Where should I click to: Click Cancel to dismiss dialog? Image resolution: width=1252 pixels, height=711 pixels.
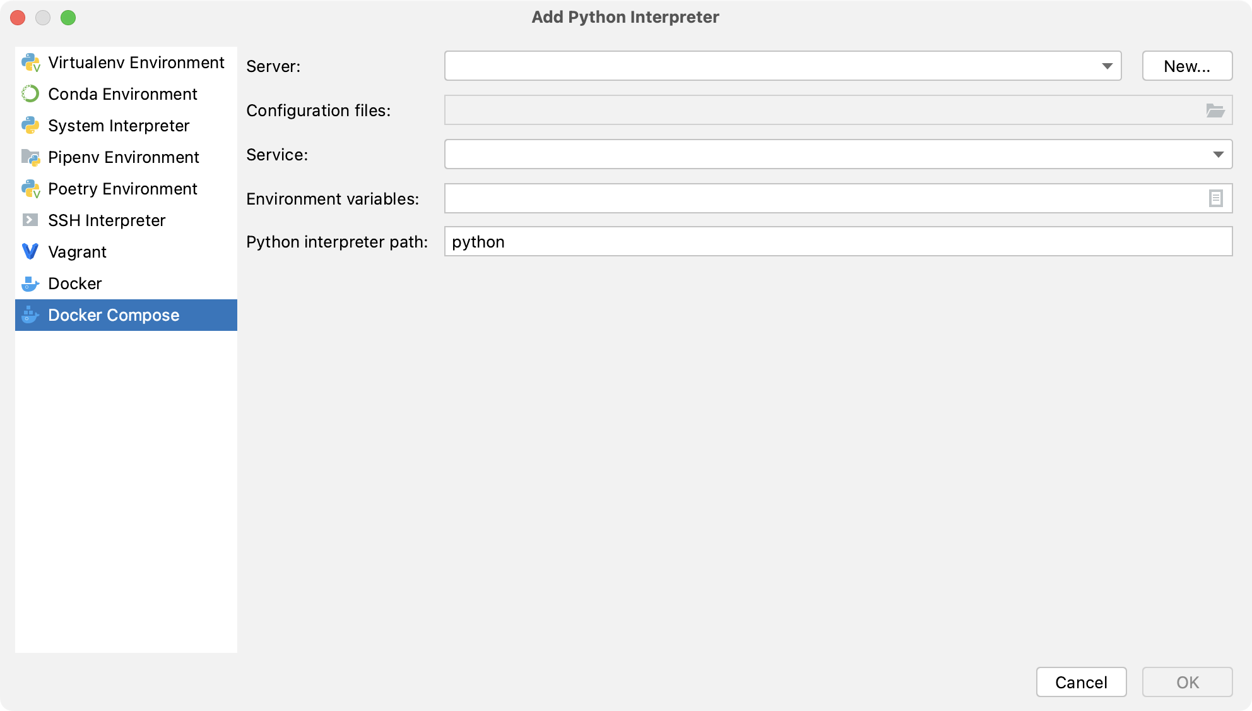(1081, 682)
